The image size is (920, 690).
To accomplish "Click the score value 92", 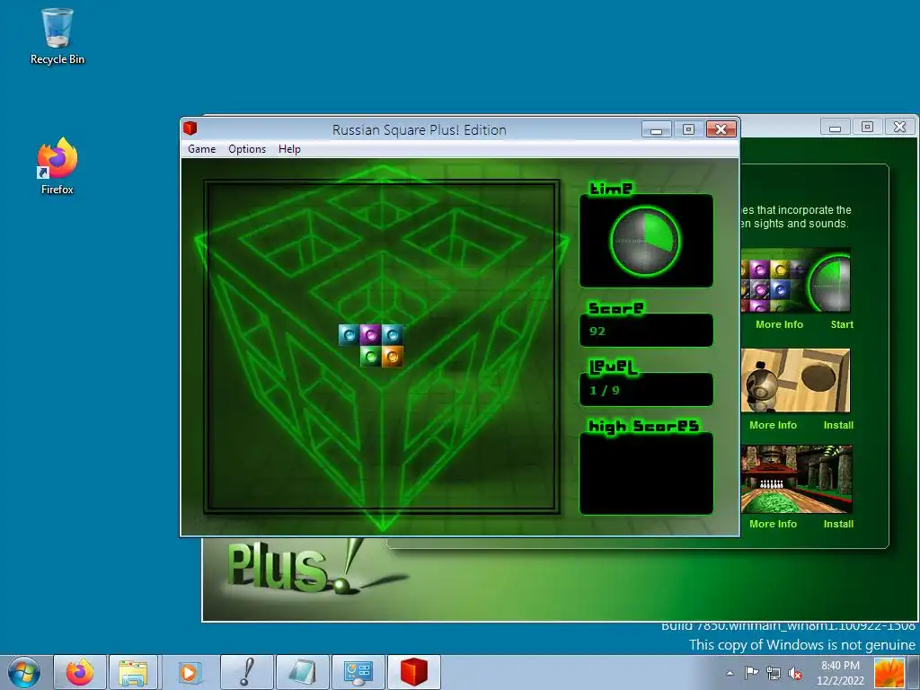I will 597,331.
